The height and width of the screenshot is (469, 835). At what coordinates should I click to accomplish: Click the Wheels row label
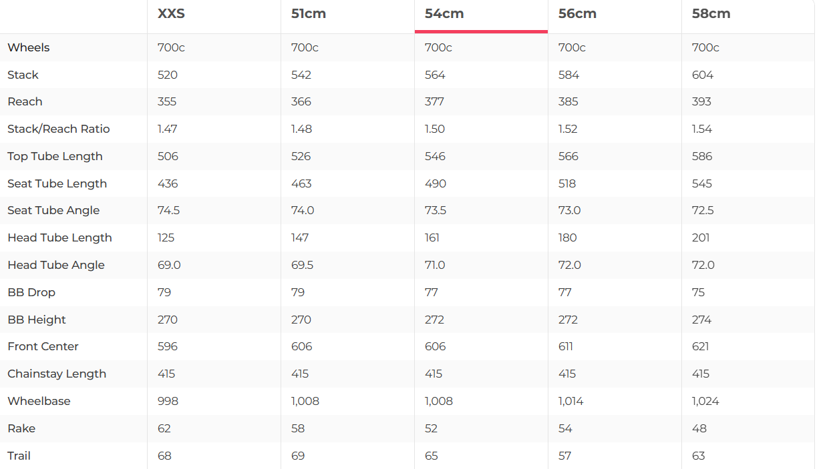pyautogui.click(x=29, y=47)
